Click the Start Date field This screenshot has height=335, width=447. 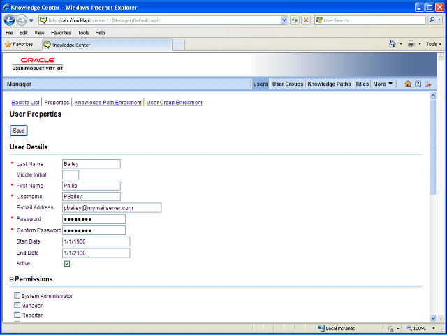pos(96,241)
